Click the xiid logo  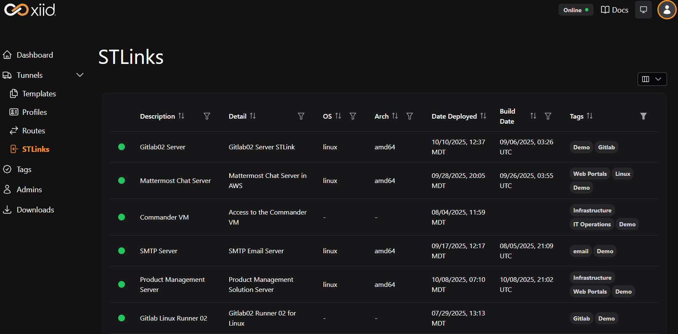[30, 10]
